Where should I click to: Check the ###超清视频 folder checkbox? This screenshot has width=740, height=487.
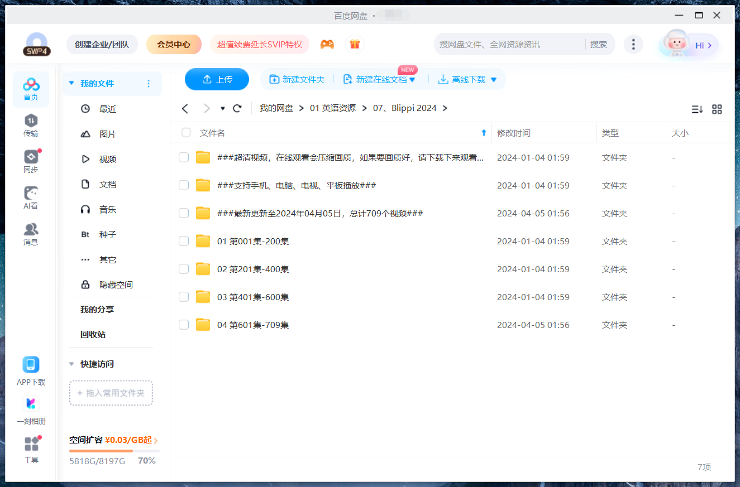coord(184,157)
